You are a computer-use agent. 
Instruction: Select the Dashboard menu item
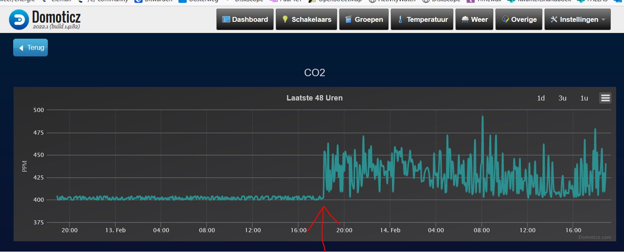245,19
